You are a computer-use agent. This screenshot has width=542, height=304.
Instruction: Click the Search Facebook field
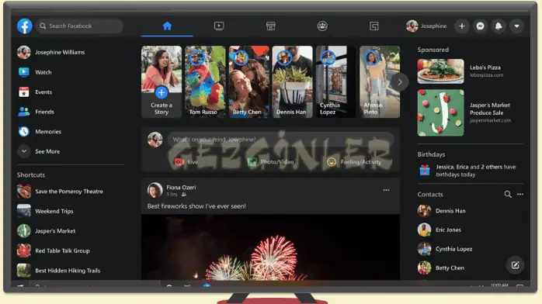coord(79,26)
